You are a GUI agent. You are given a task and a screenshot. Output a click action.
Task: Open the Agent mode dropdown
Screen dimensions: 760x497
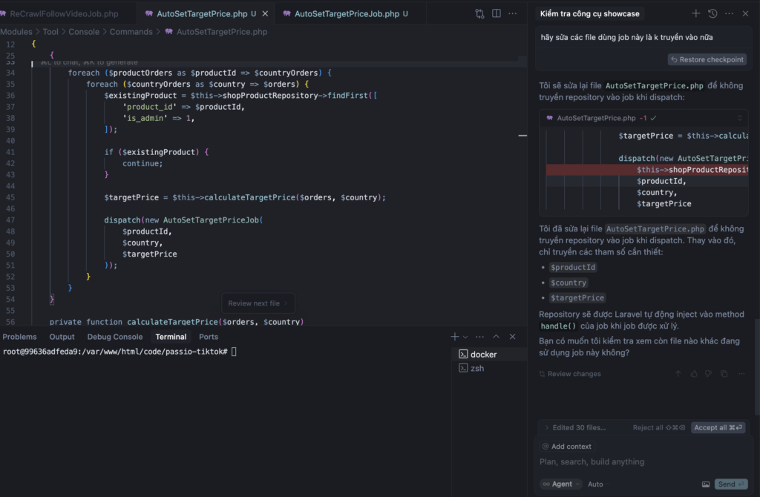tap(561, 484)
